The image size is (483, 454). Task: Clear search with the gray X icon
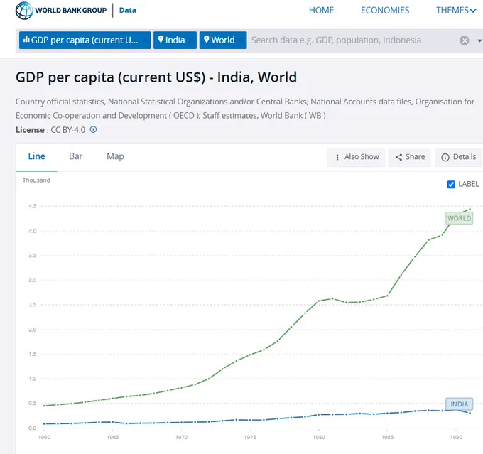[465, 40]
